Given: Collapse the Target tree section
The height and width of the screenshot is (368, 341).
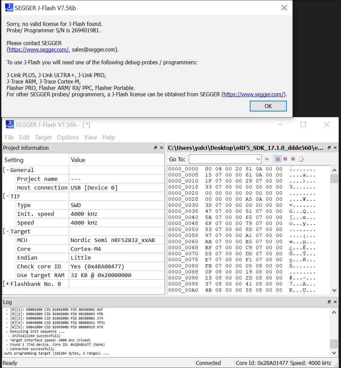Looking at the screenshot, I should click(x=6, y=231).
